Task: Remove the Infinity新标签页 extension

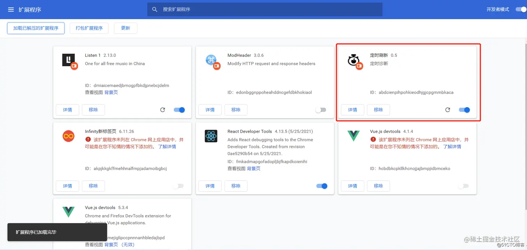Action: click(93, 186)
